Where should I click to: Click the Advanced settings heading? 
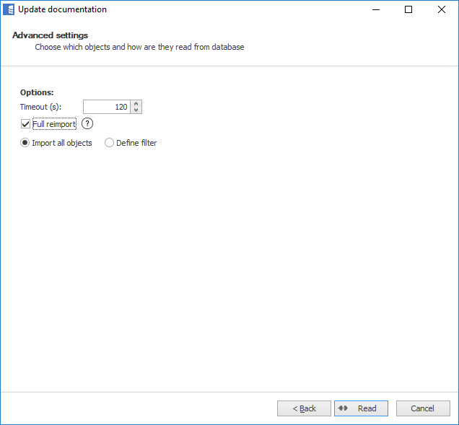pyautogui.click(x=50, y=35)
